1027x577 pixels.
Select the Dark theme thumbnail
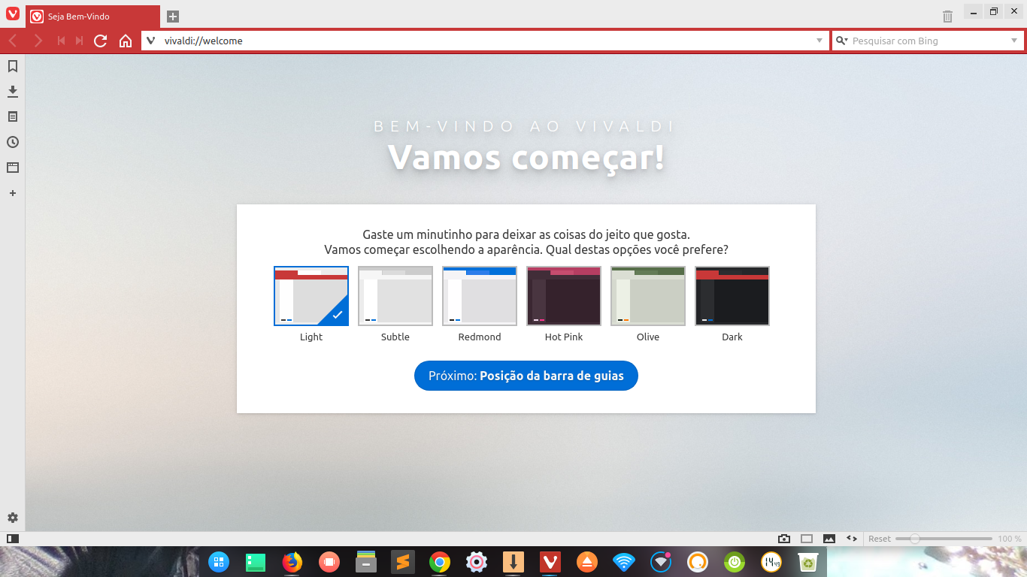coord(732,296)
